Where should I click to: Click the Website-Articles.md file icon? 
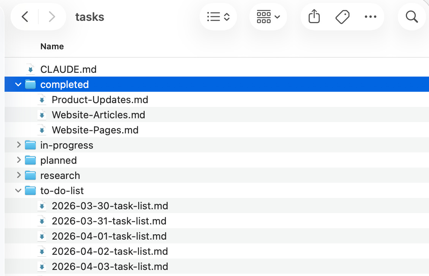42,115
